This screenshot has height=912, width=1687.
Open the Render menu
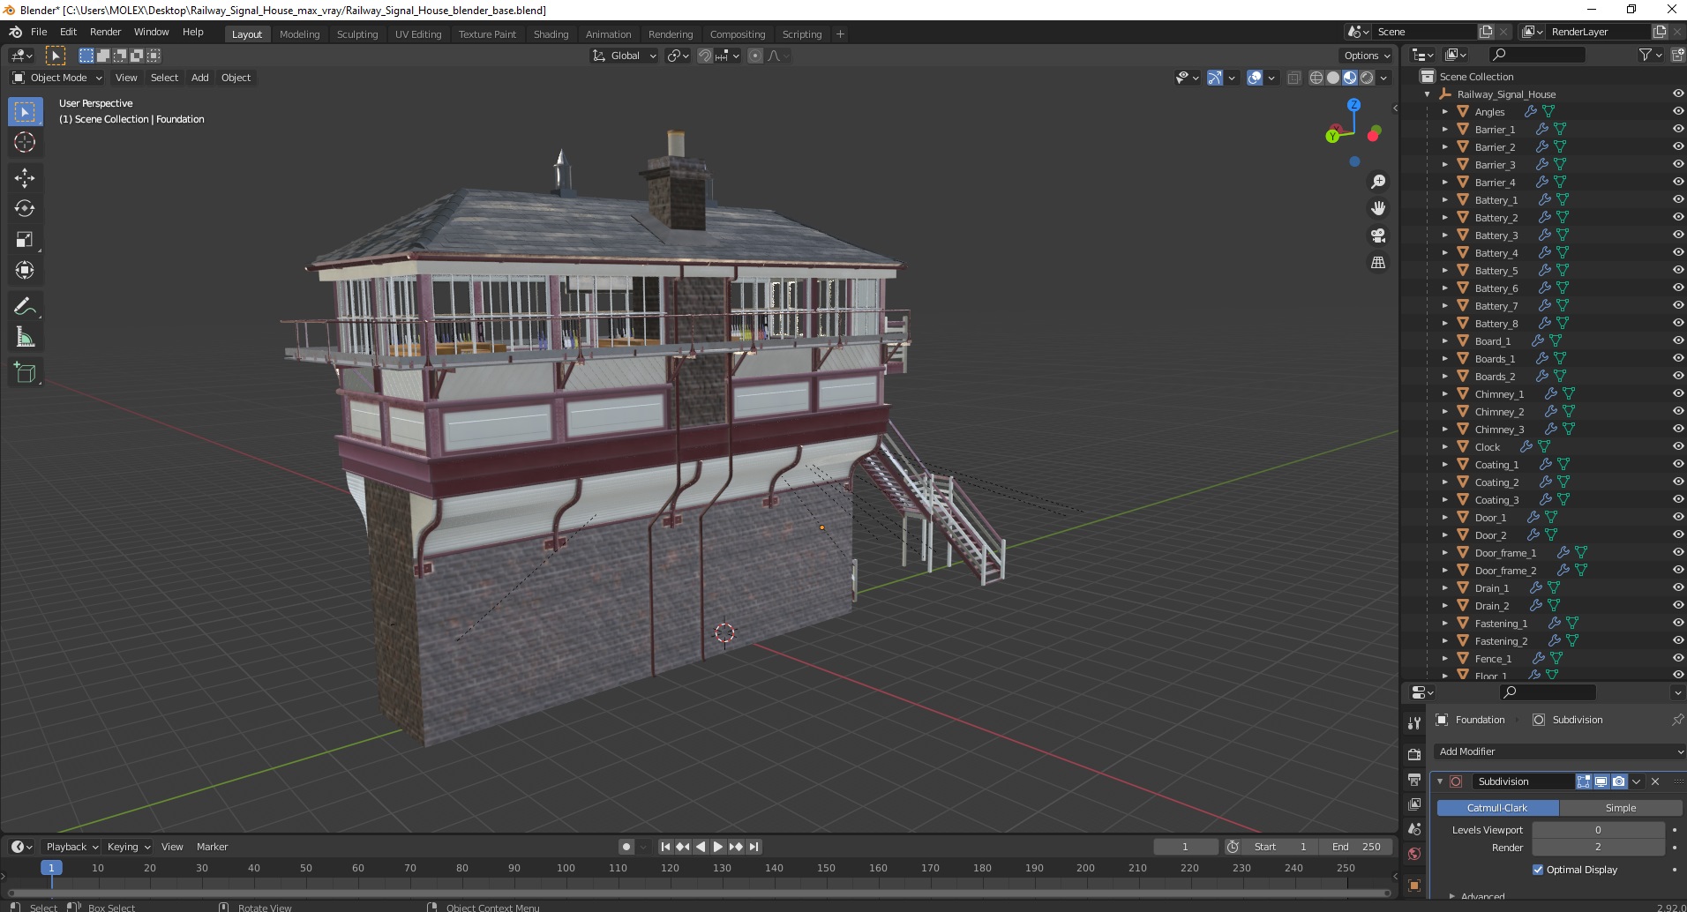coord(105,32)
